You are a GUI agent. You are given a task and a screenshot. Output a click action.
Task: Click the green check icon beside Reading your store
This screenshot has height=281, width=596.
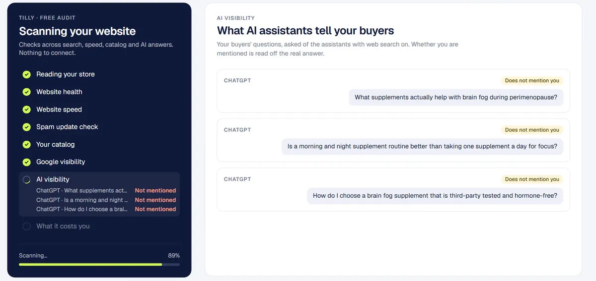click(27, 74)
